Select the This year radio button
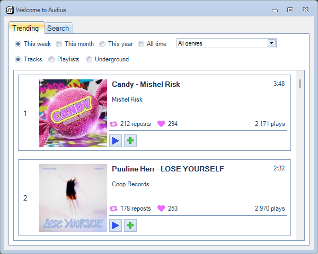Image resolution: width=318 pixels, height=254 pixels. point(102,44)
